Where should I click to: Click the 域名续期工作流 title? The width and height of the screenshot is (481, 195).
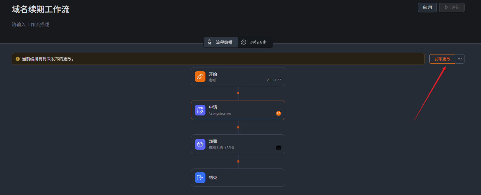tap(41, 9)
